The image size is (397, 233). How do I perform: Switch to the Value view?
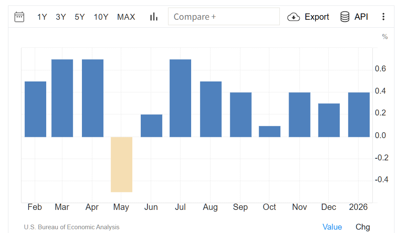(332, 227)
